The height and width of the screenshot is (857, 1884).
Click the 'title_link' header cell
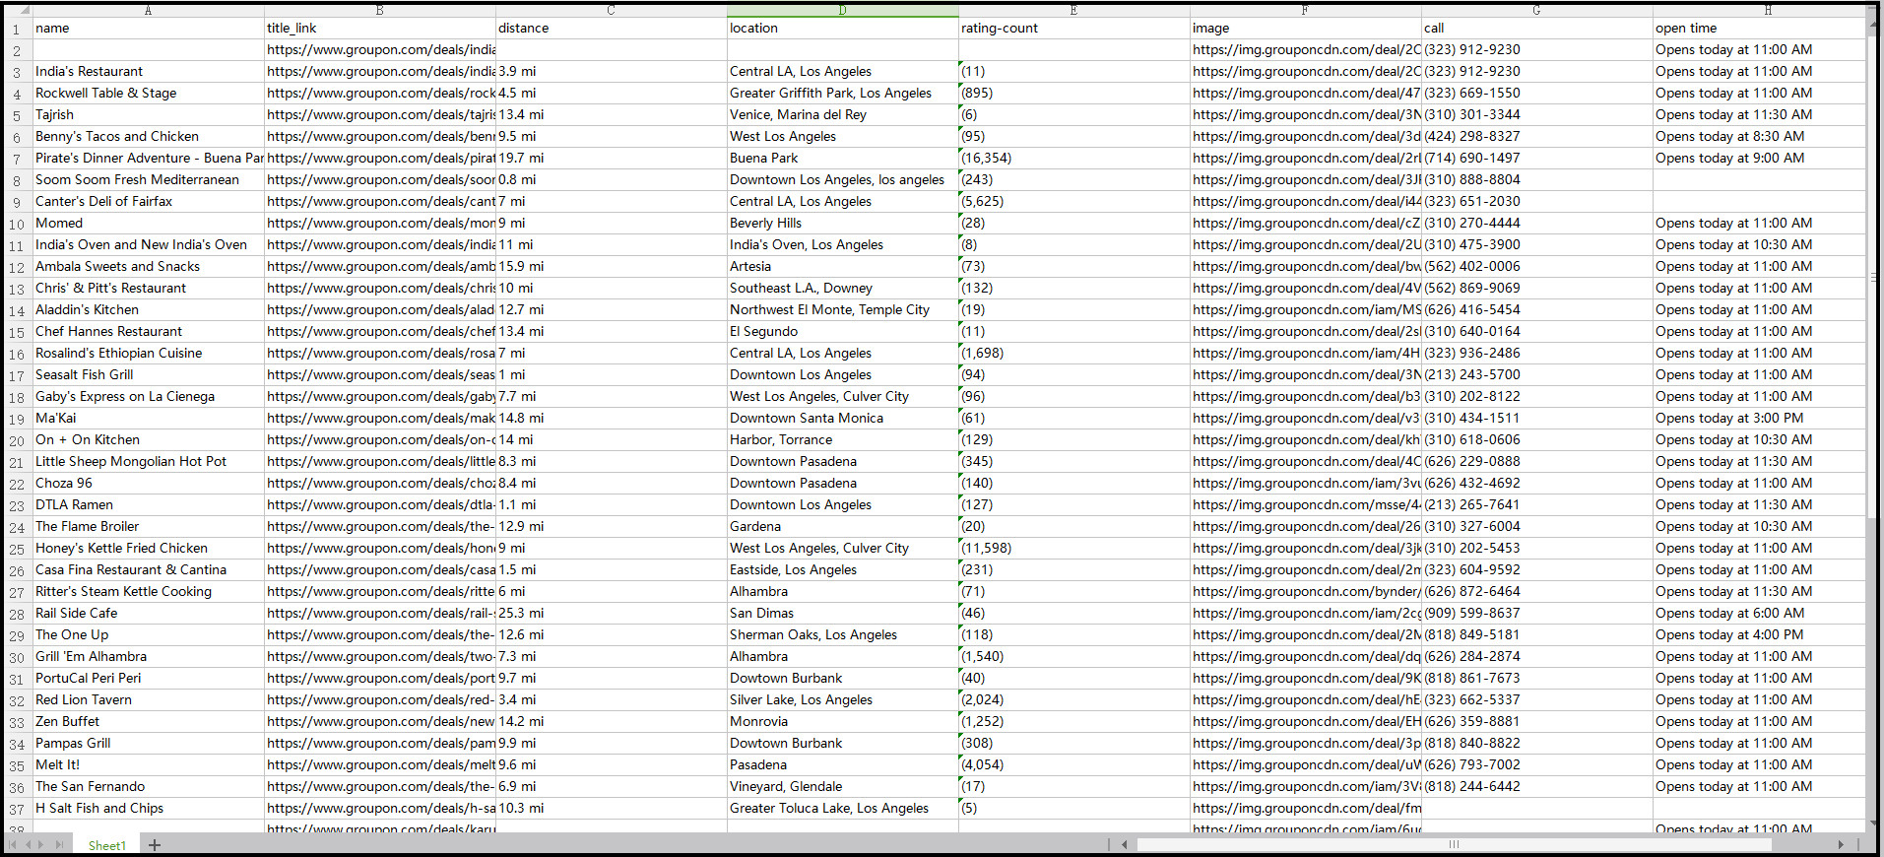click(379, 29)
